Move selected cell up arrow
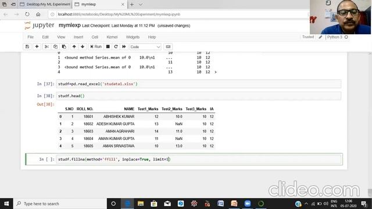Image resolution: width=372 pixels, height=209 pixels. [x=74, y=46]
